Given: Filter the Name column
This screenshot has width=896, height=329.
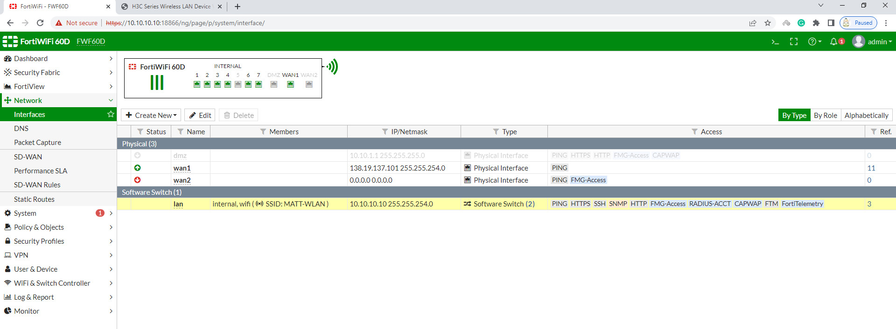Looking at the screenshot, I should click(x=181, y=132).
